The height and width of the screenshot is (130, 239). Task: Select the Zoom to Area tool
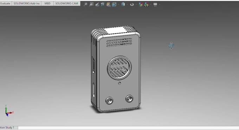(91, 5)
